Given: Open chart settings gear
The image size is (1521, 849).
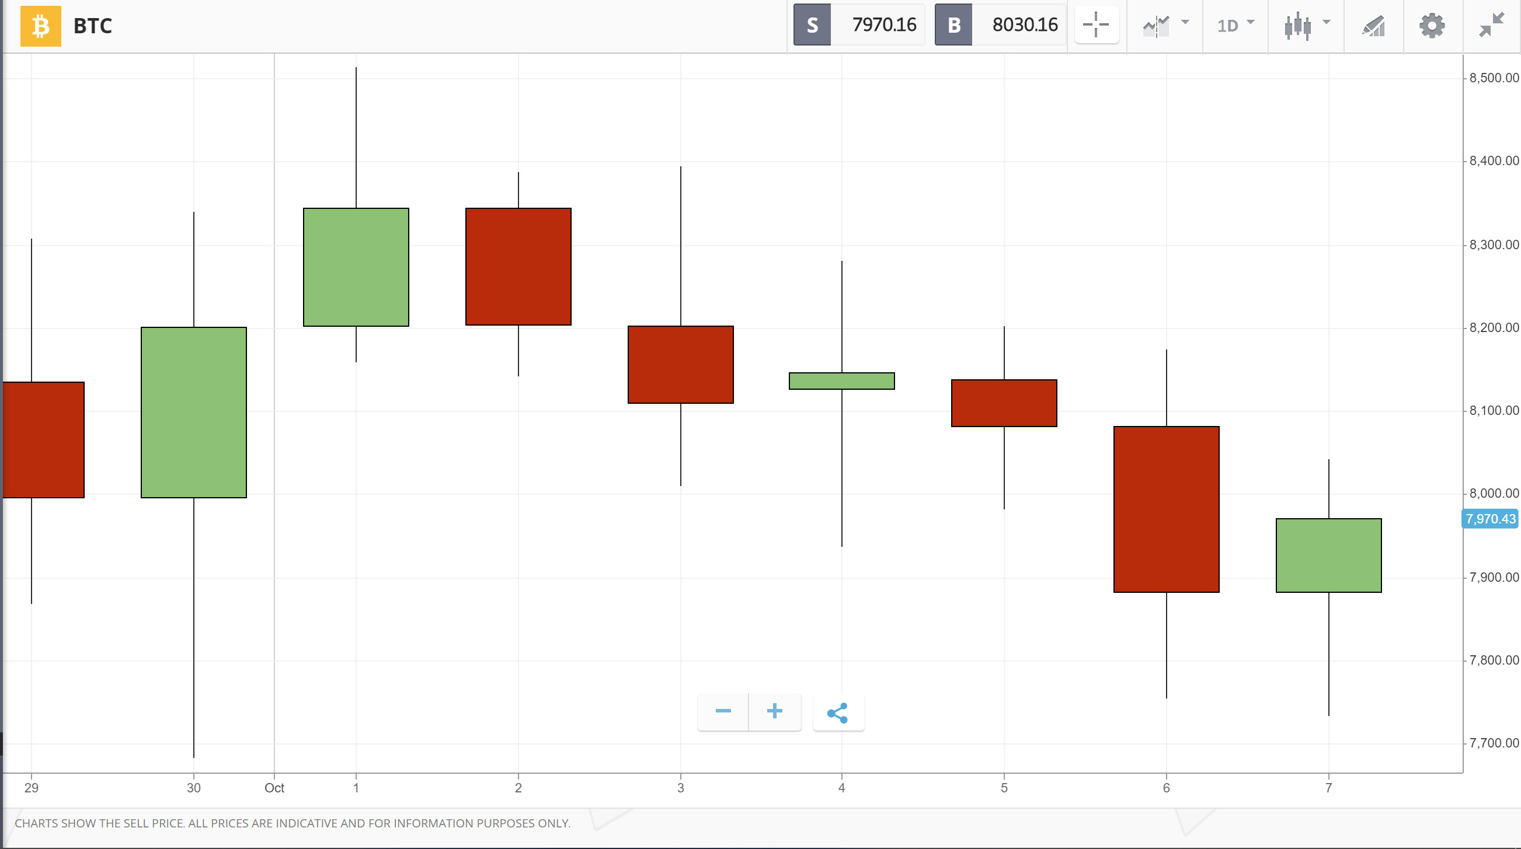Looking at the screenshot, I should tap(1432, 26).
